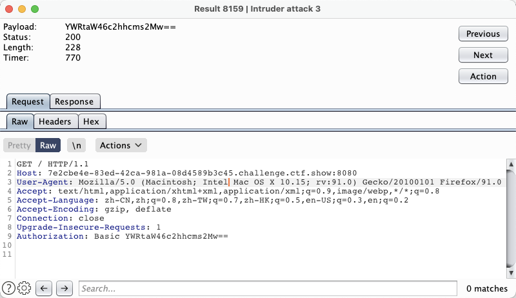Viewport: 516px width, 298px height.
Task: Open the Headers tab
Action: coord(55,121)
